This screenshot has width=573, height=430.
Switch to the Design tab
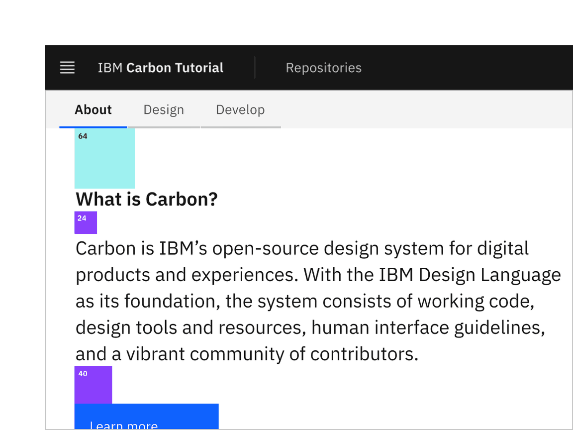point(164,109)
